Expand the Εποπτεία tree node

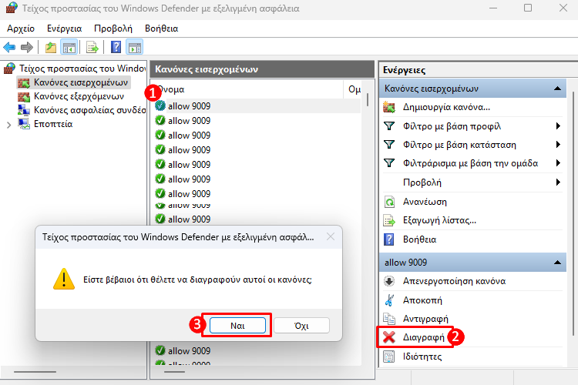(x=8, y=125)
